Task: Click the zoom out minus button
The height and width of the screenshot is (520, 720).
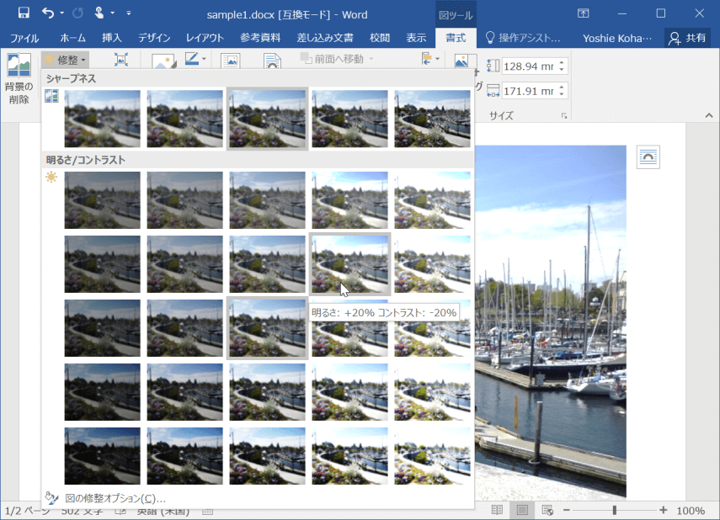Action: click(x=567, y=510)
